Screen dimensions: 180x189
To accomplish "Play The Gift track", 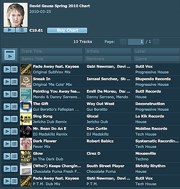I will coord(7,107).
